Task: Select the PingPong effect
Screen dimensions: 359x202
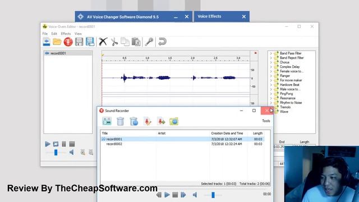Action: (286, 94)
